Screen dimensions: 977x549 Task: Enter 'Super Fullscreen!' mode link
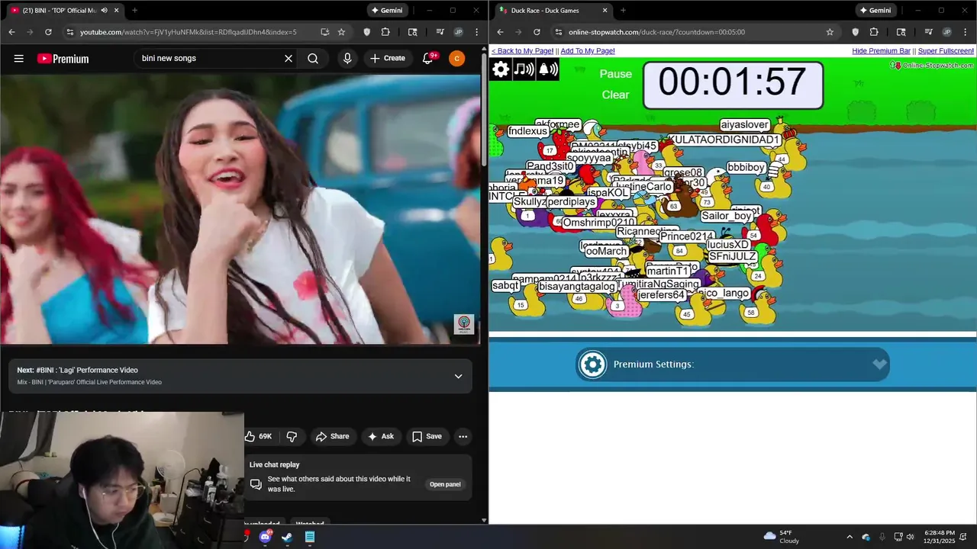946,51
